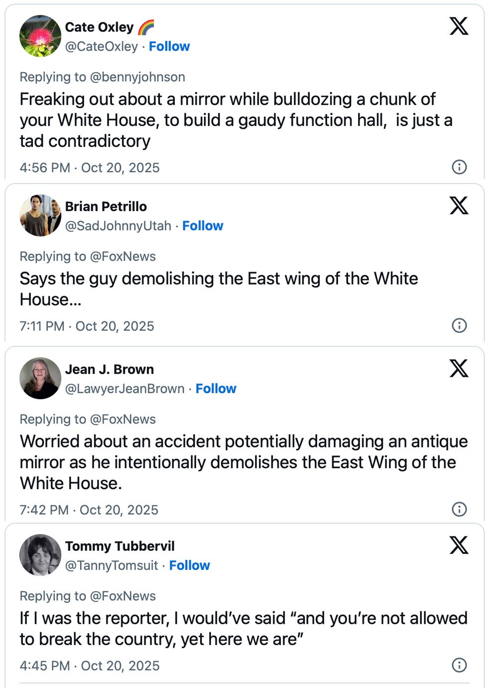Image resolution: width=488 pixels, height=688 pixels.
Task: Click the 7:42 PM · Oct 20, 2025 timestamp
Action: pyautogui.click(x=89, y=510)
